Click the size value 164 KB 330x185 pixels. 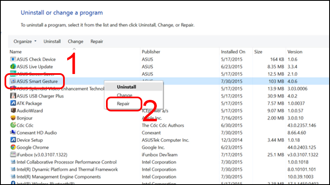[x=277, y=59]
